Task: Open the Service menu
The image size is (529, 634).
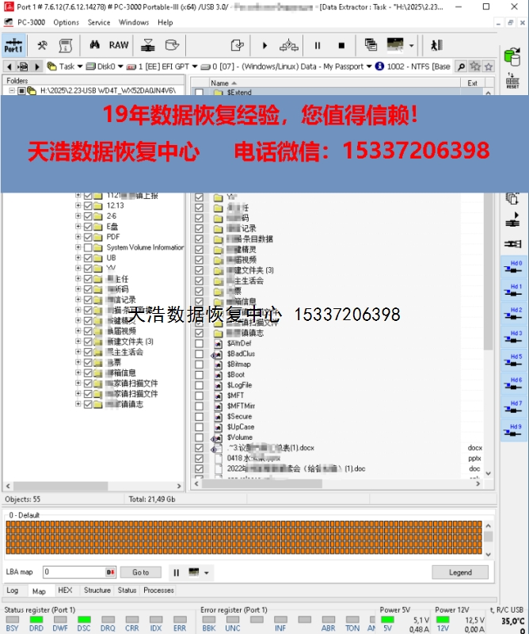Action: [x=99, y=22]
